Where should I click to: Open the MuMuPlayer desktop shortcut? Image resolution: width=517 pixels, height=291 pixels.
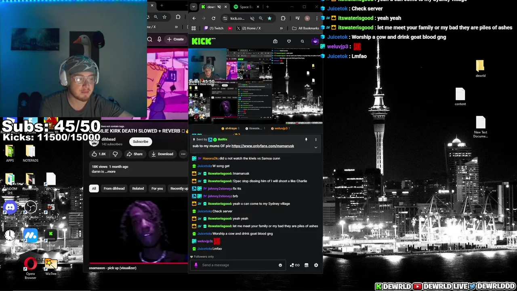click(31, 238)
